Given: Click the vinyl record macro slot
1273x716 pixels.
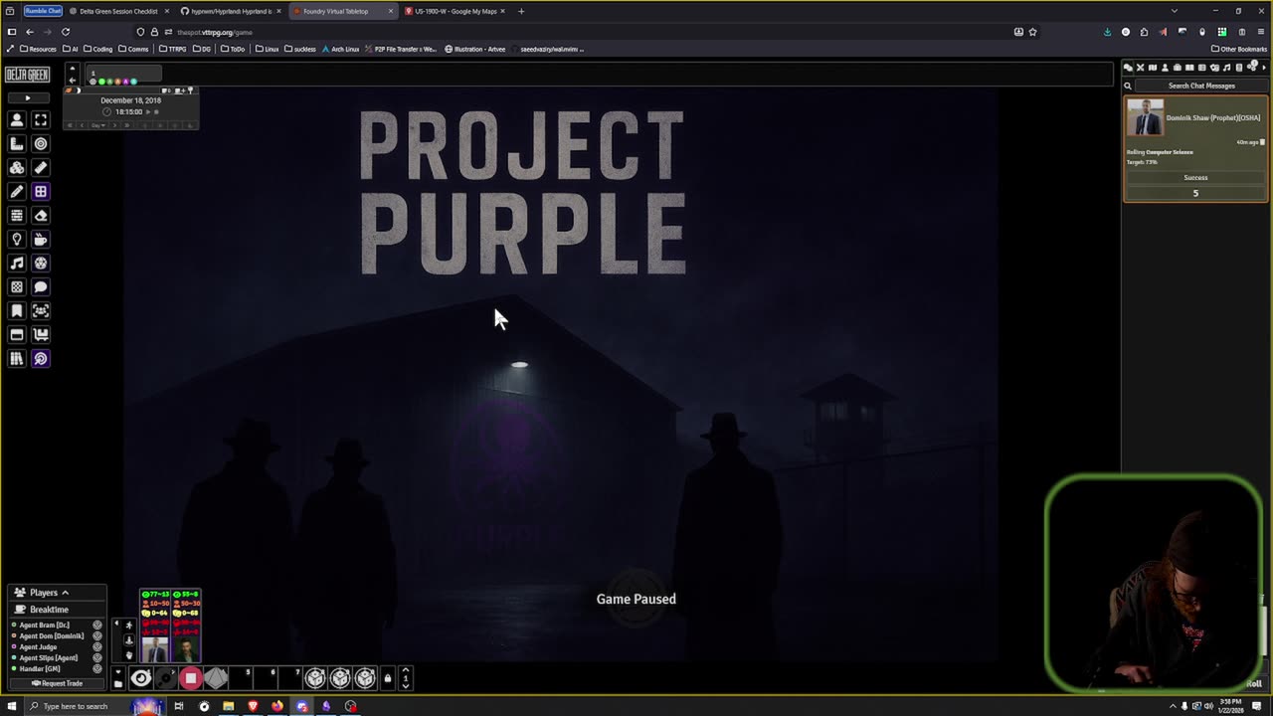Looking at the screenshot, I should click(x=166, y=678).
